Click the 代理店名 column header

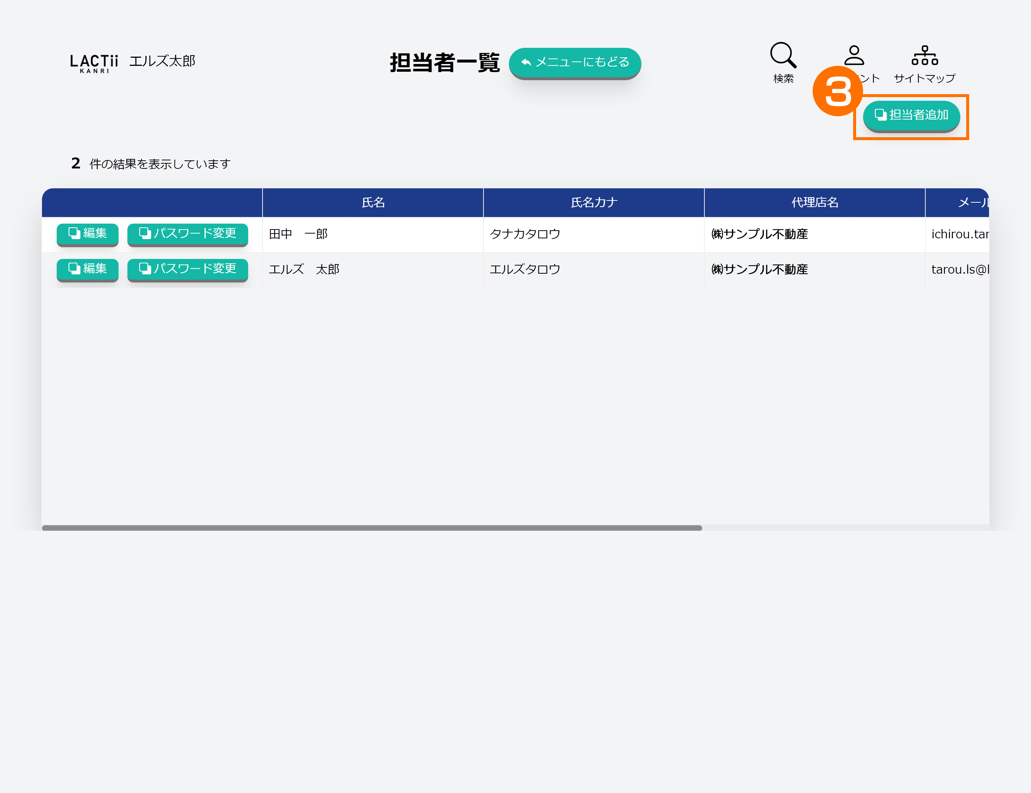pos(814,203)
